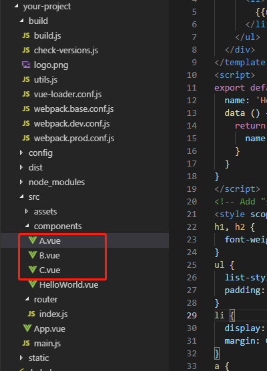Image resolution: width=267 pixels, height=371 pixels.
Task: Open webpack.prod.conf.js file
Action: tap(74, 138)
